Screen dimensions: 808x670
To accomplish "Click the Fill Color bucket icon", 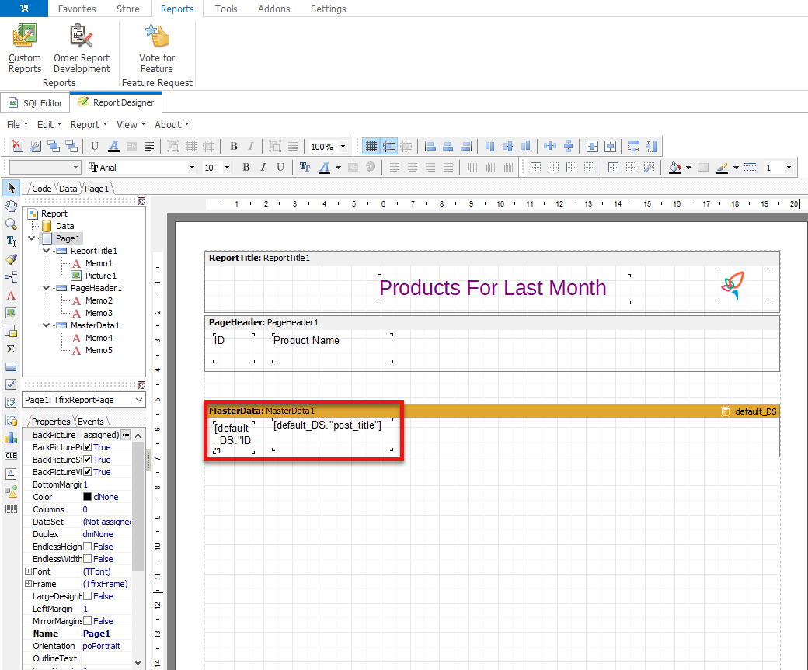I will pyautogui.click(x=674, y=168).
